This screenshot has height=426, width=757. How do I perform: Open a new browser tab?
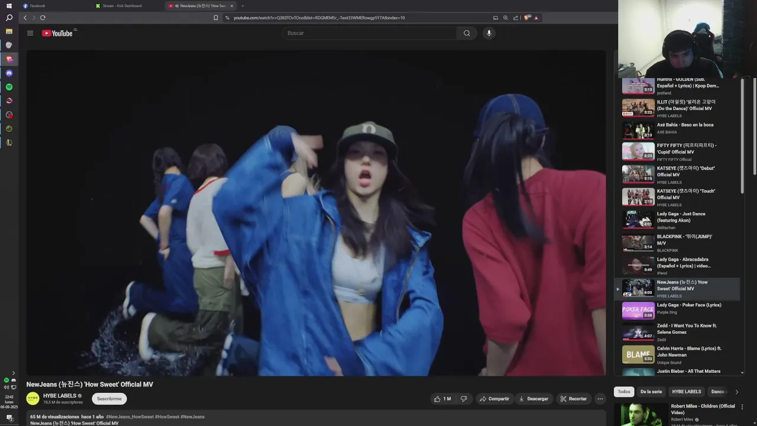coord(242,6)
